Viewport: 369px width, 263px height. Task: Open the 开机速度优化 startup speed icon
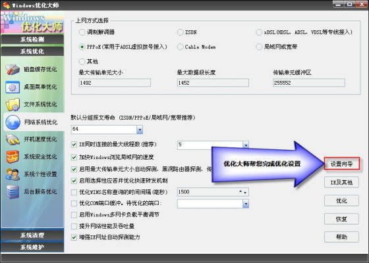tap(13, 139)
